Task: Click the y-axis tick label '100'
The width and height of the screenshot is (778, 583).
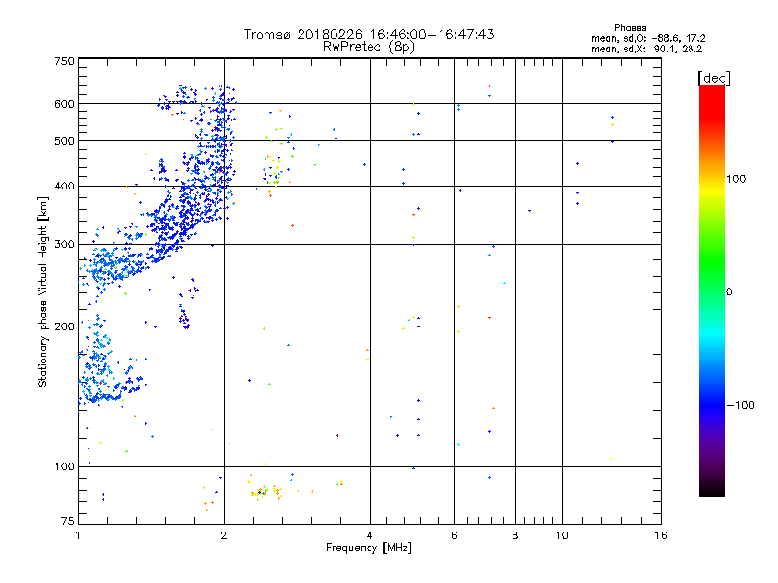Action: pyautogui.click(x=64, y=467)
